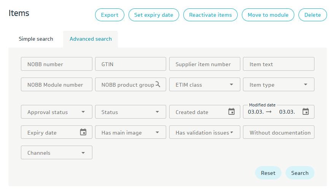335x195 pixels.
Task: Click the Delete button
Action: click(313, 15)
